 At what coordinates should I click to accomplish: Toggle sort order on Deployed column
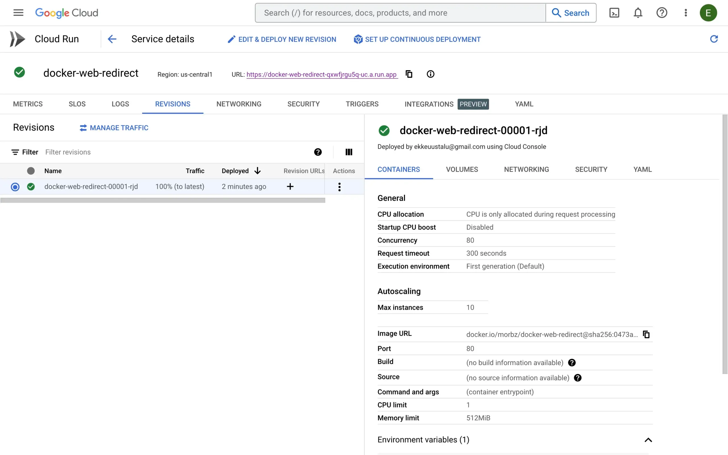pyautogui.click(x=258, y=171)
